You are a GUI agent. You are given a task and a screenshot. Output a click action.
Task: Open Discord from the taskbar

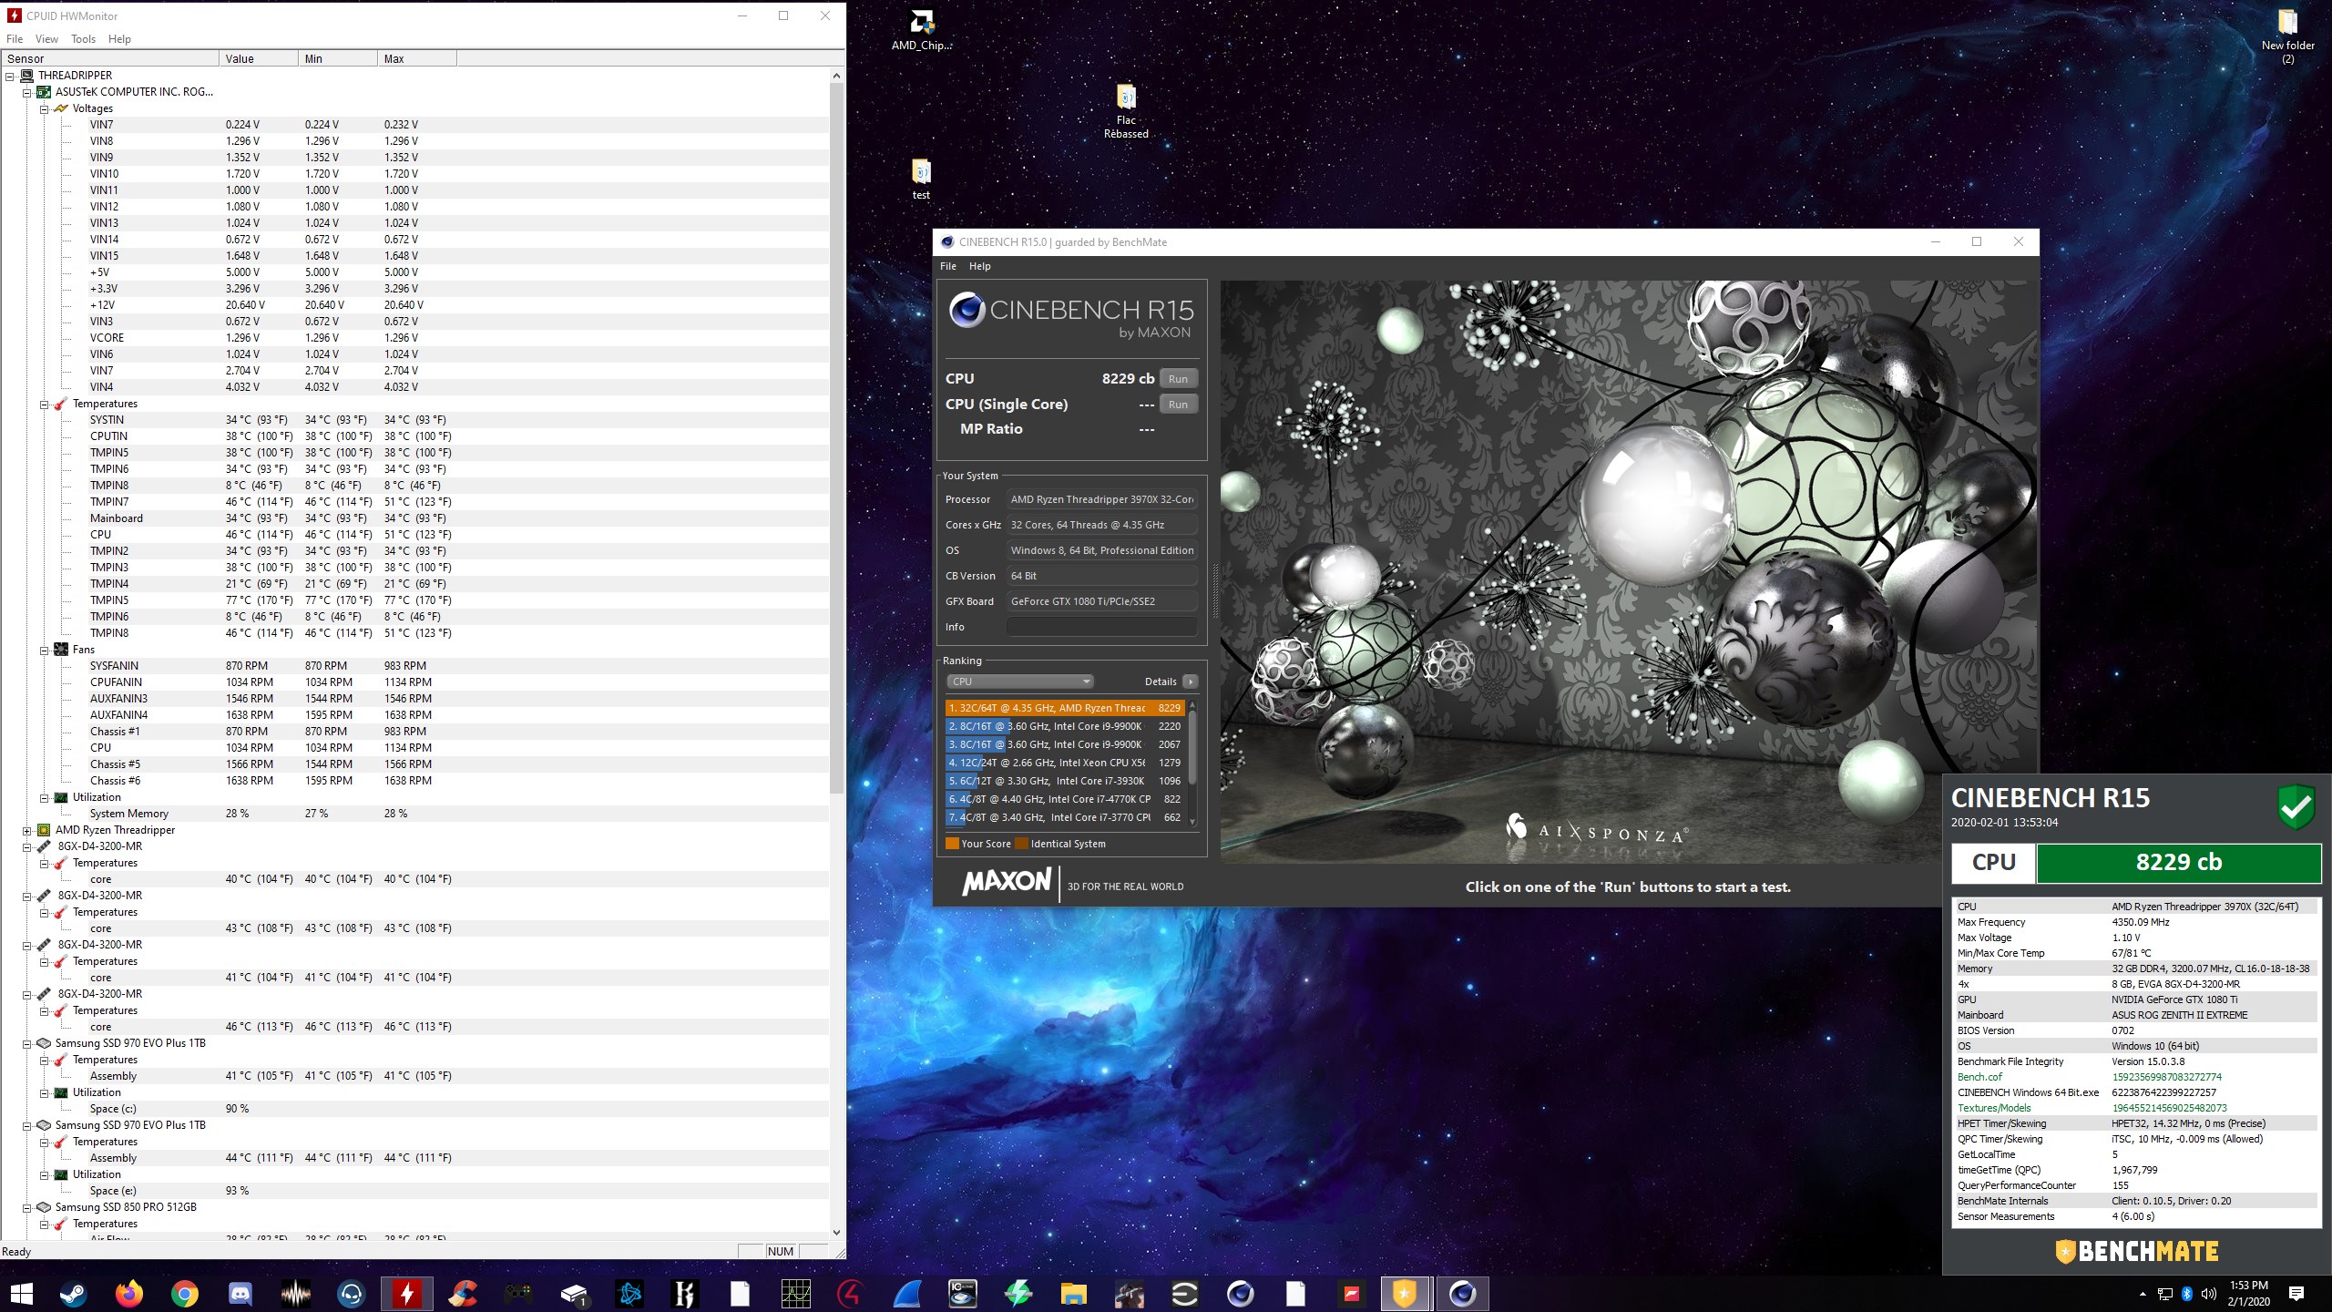(x=240, y=1294)
